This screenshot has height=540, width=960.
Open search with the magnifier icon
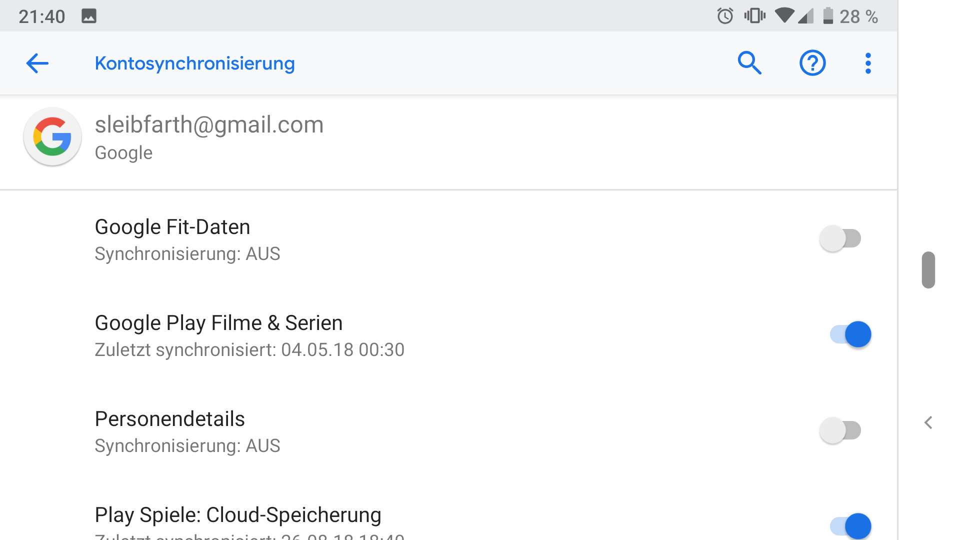(x=749, y=63)
